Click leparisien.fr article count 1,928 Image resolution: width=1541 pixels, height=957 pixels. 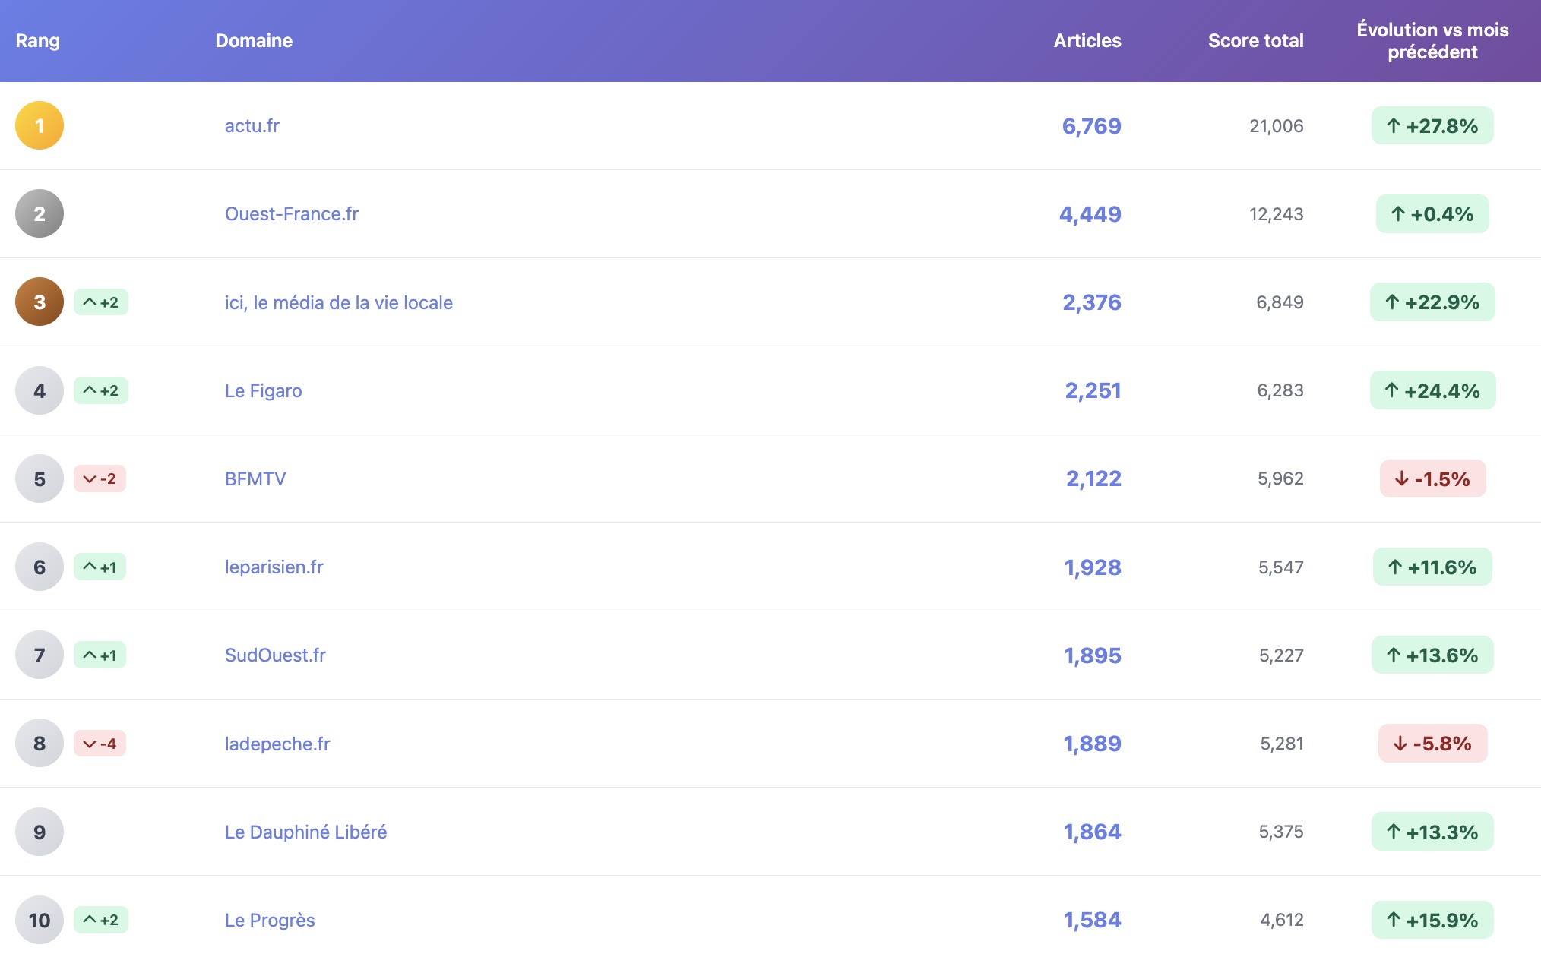(1092, 567)
